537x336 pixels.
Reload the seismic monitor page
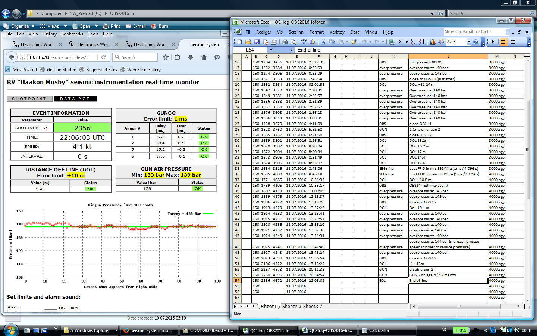(103, 57)
